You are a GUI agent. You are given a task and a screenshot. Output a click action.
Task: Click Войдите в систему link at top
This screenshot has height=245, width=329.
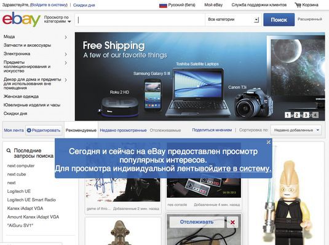pos(49,5)
